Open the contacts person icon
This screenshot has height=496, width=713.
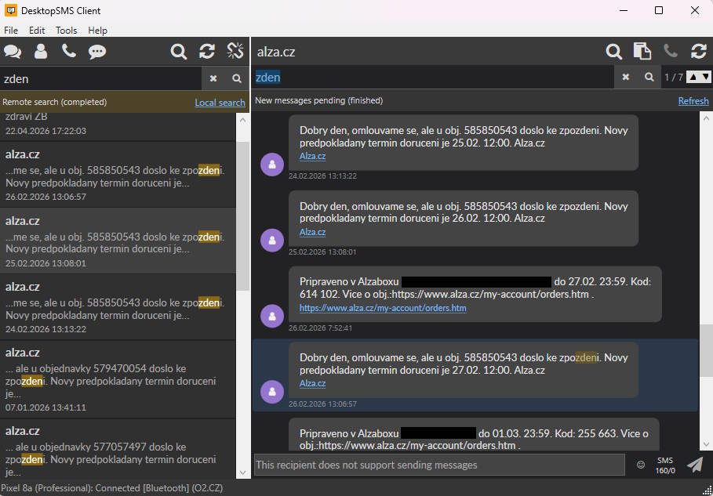[x=41, y=52]
